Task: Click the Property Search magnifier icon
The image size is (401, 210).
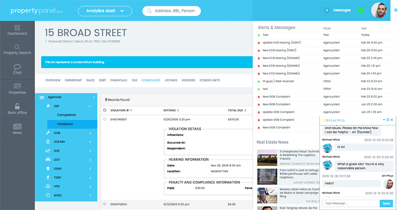Action: click(17, 48)
